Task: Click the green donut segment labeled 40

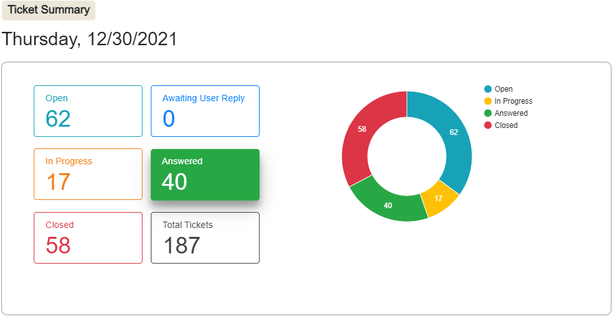Action: point(388,205)
